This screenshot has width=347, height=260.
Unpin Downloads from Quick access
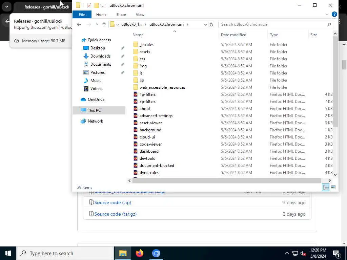pyautogui.click(x=122, y=57)
